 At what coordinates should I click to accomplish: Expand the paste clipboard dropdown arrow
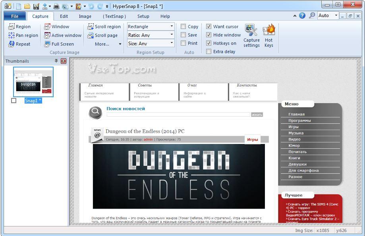(85, 6)
